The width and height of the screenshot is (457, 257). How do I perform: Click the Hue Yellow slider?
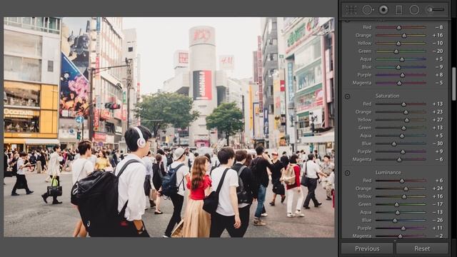pos(401,43)
